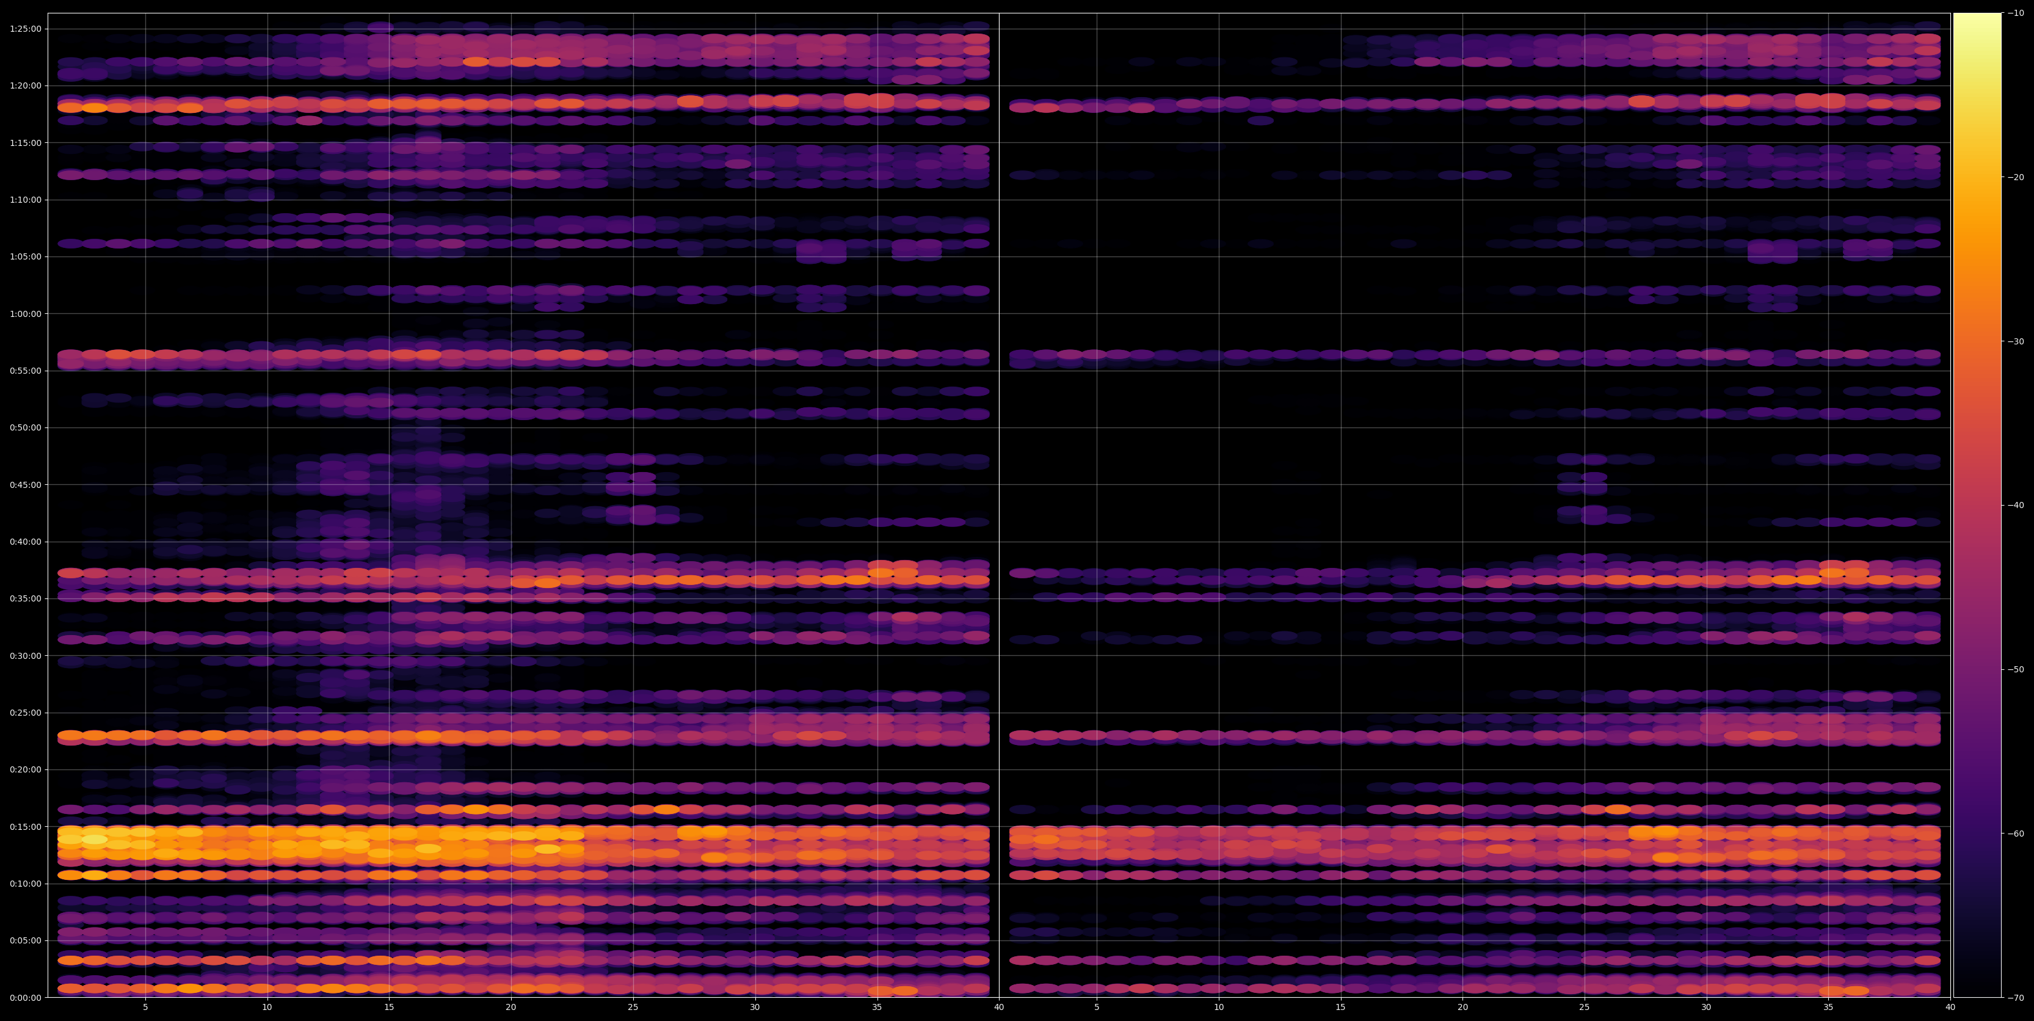The width and height of the screenshot is (2034, 1021).
Task: Select x-axis label 10 under left heatmap
Action: click(x=267, y=1008)
